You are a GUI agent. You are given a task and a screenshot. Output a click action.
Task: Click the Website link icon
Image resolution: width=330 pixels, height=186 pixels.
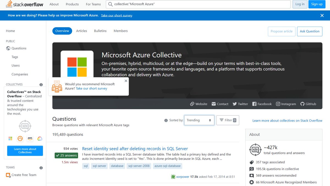(192, 104)
